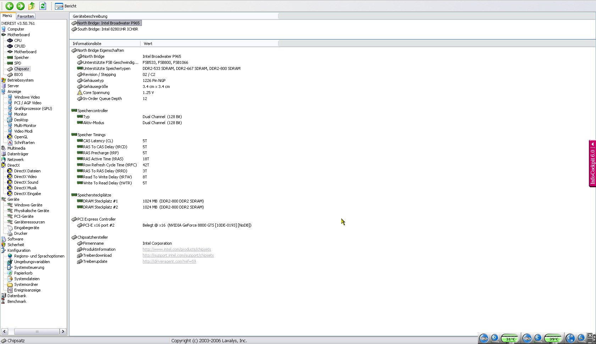Viewport: 596px width, 344px height.
Task: Click the drive C letter gadget icon
Action: [538, 338]
